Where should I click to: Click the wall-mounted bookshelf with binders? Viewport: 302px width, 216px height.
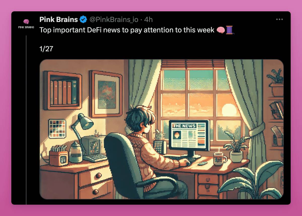tap(63, 90)
